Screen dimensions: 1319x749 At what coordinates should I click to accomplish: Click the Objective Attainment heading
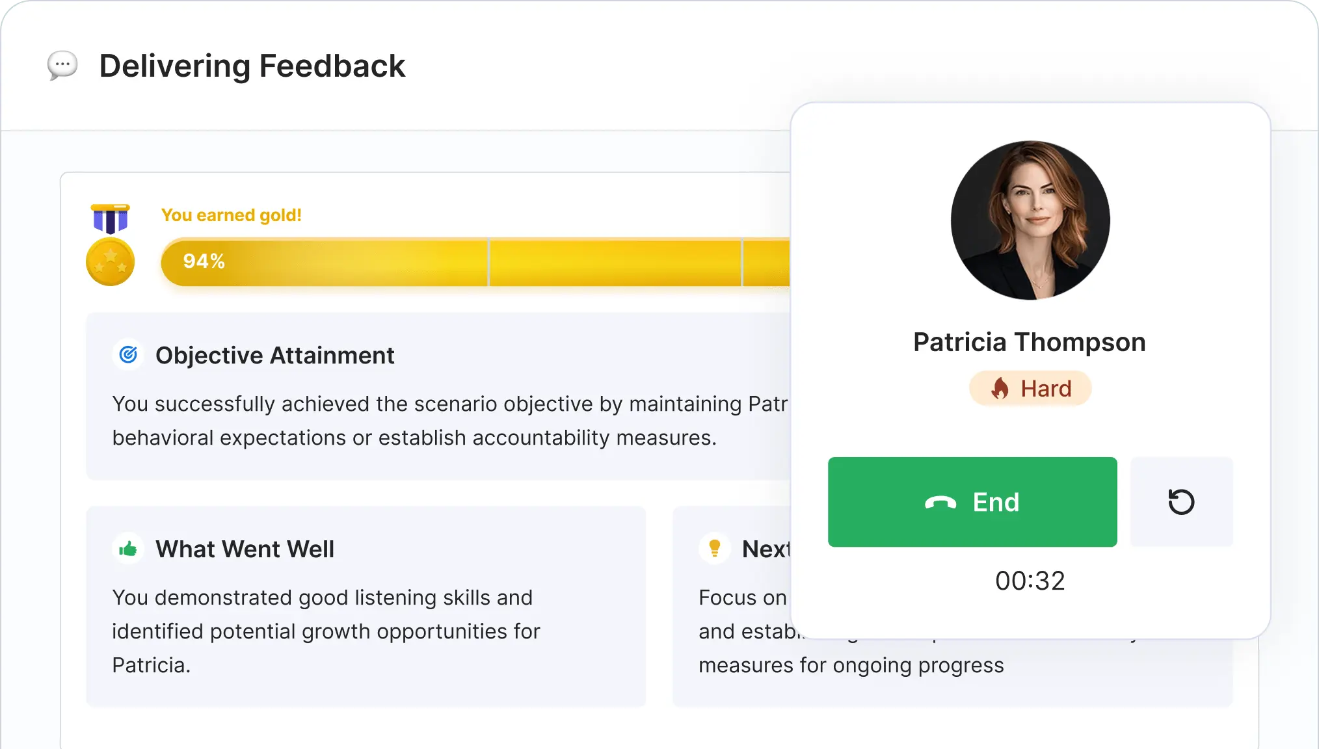pos(274,356)
